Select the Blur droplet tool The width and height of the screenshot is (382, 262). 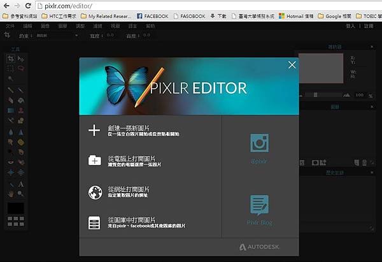(x=10, y=132)
